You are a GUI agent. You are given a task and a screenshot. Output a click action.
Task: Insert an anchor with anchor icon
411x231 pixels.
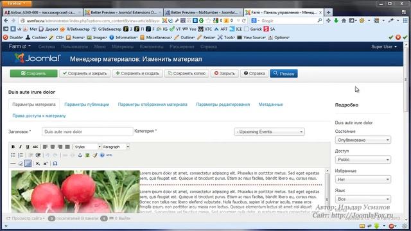click(x=80, y=155)
